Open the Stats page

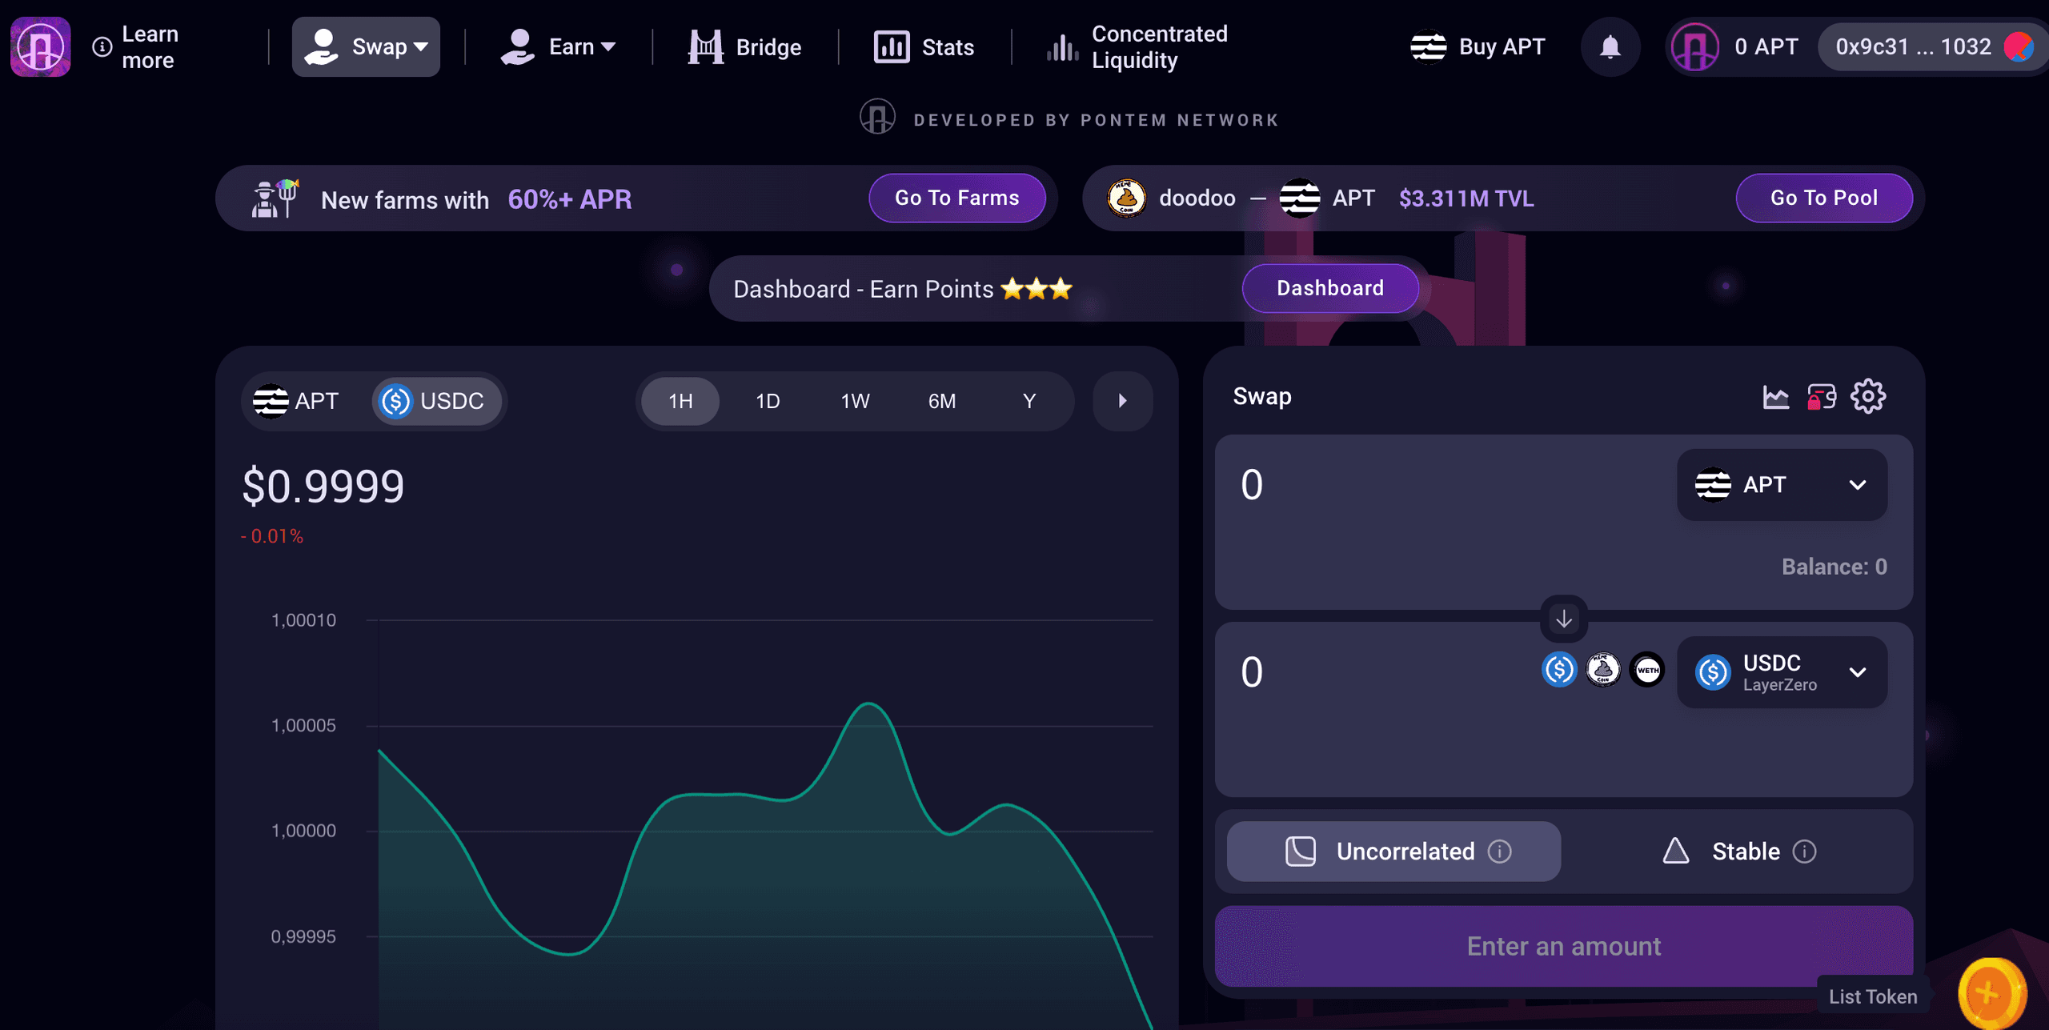(x=924, y=46)
